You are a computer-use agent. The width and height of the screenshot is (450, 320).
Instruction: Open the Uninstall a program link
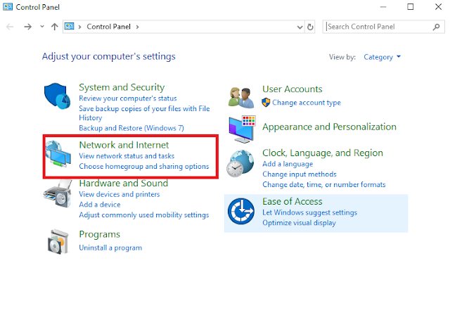110,248
